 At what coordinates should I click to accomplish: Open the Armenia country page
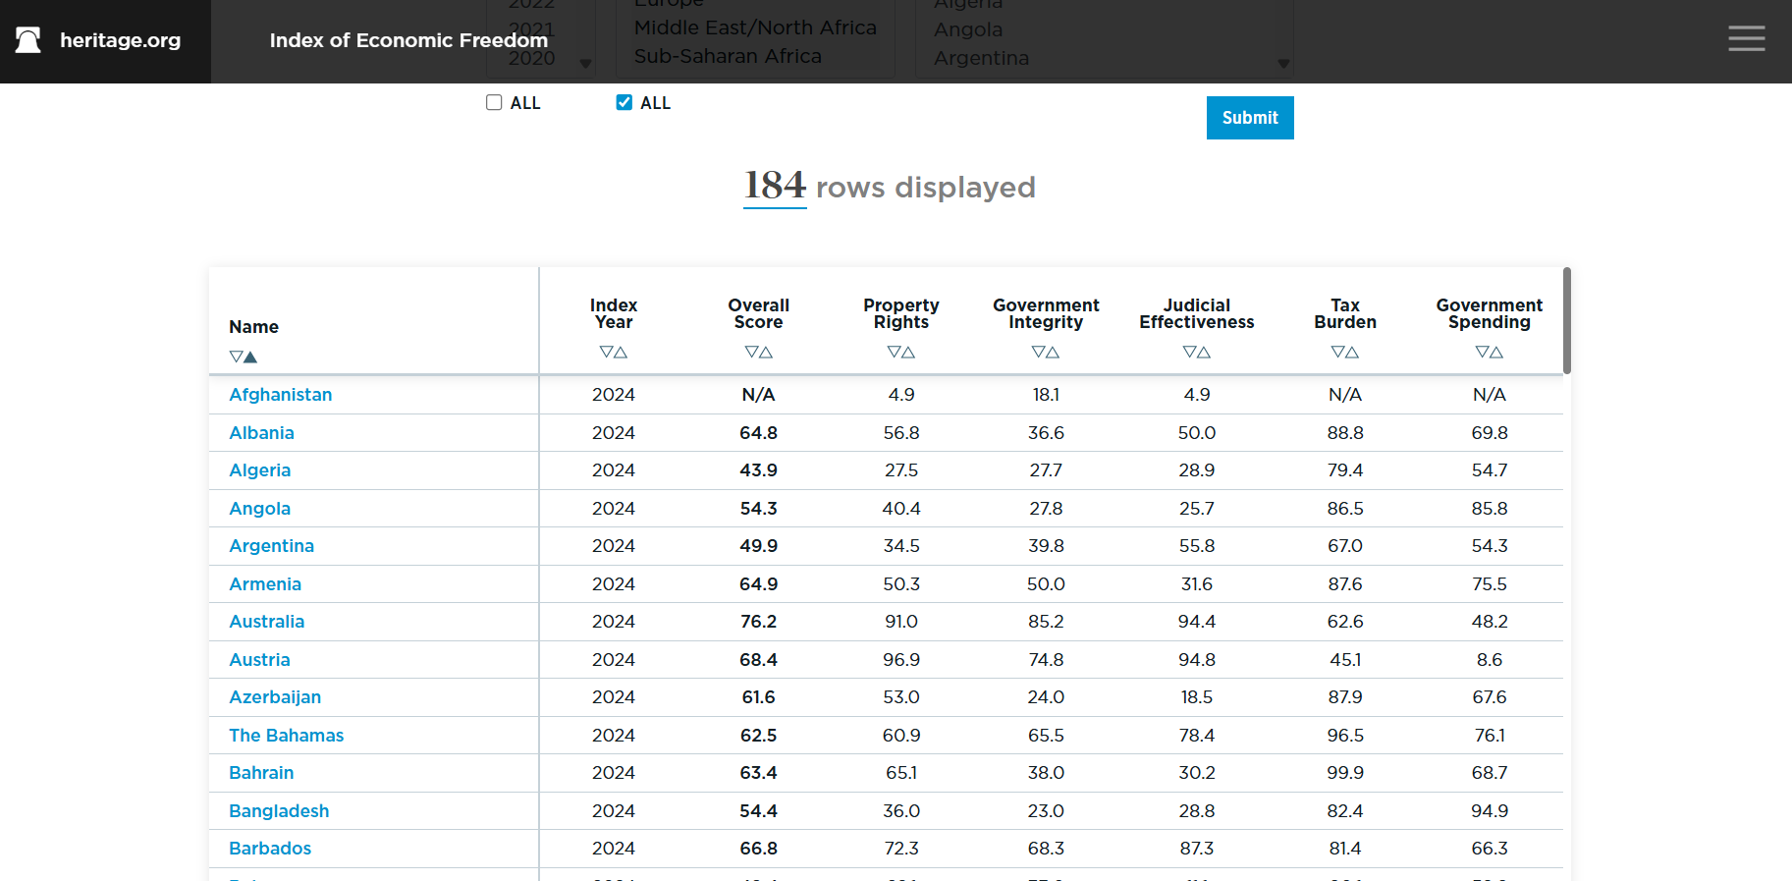(x=265, y=584)
